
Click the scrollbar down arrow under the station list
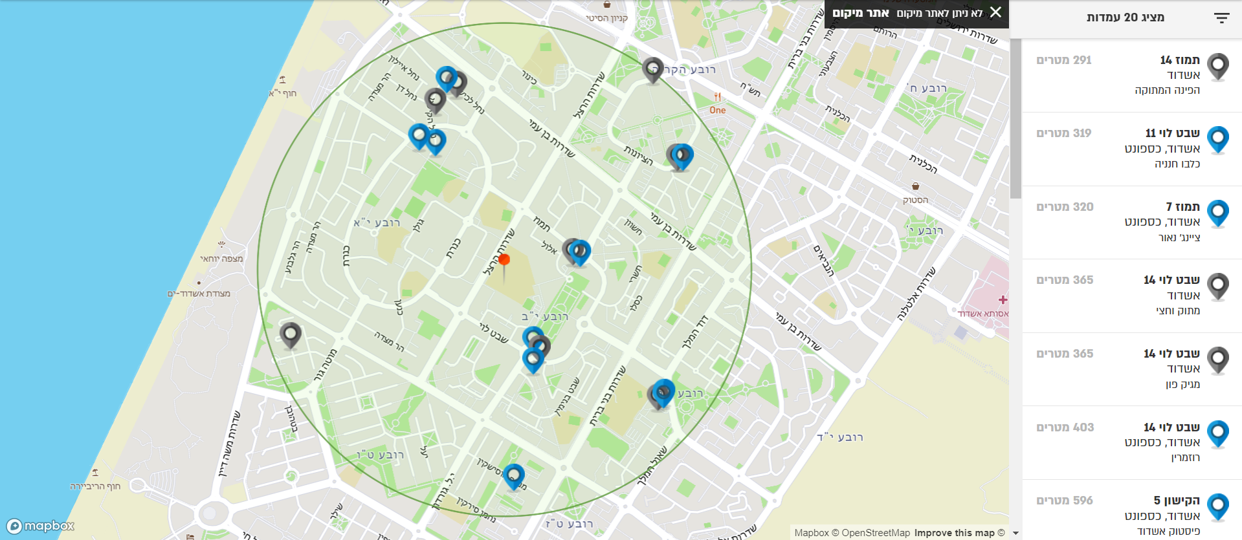1015,534
